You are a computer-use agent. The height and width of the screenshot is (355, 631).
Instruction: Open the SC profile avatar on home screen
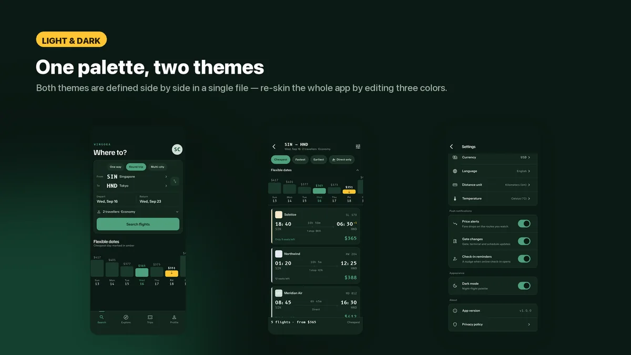pyautogui.click(x=177, y=149)
